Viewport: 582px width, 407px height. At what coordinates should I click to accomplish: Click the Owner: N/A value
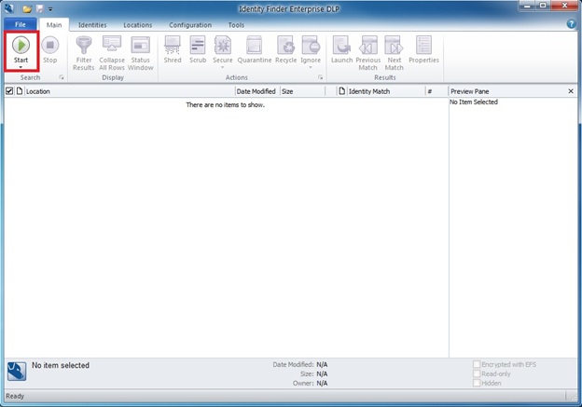tap(322, 383)
